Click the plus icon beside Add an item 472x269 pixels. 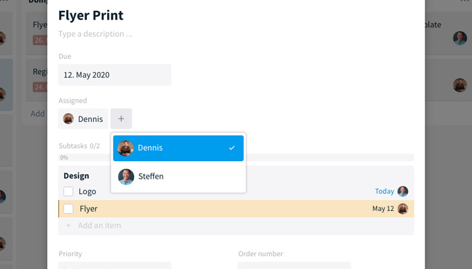(x=68, y=225)
